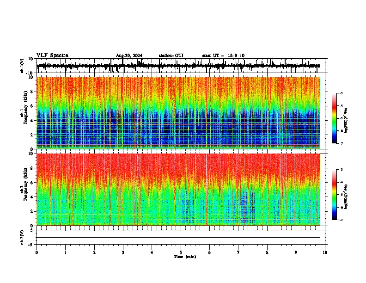366x283 pixels.
Task: Click the ch.2 spectrogram color scale bar
Action: click(x=334, y=195)
